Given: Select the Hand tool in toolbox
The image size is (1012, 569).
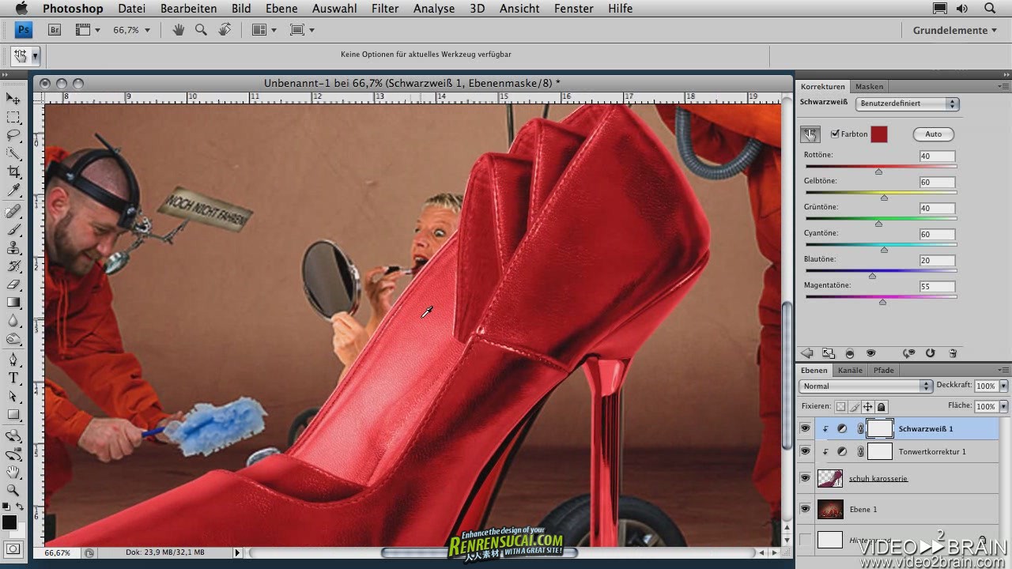Looking at the screenshot, I should [x=13, y=472].
